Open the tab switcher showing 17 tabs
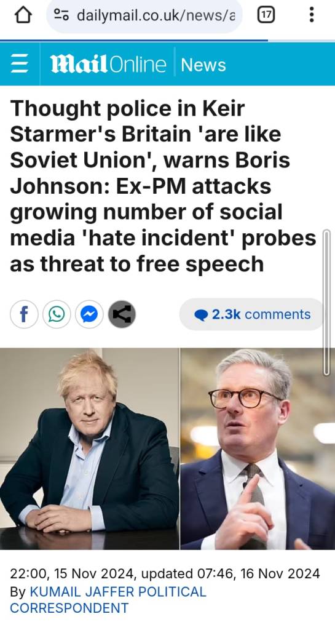This screenshot has width=335, height=630. point(266,15)
